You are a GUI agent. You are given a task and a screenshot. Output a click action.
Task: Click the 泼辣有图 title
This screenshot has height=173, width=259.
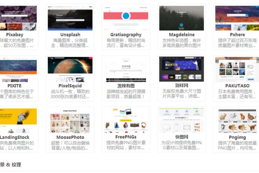pyautogui.click(x=126, y=86)
